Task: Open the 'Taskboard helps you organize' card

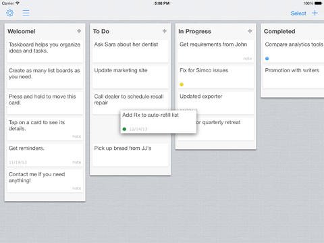Action: click(45, 51)
